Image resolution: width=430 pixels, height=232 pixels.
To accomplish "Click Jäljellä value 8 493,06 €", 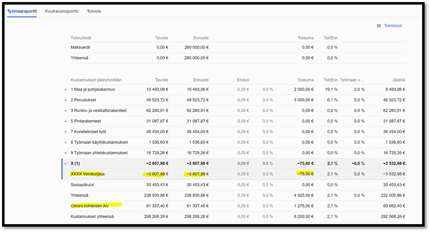I will 395,89.
